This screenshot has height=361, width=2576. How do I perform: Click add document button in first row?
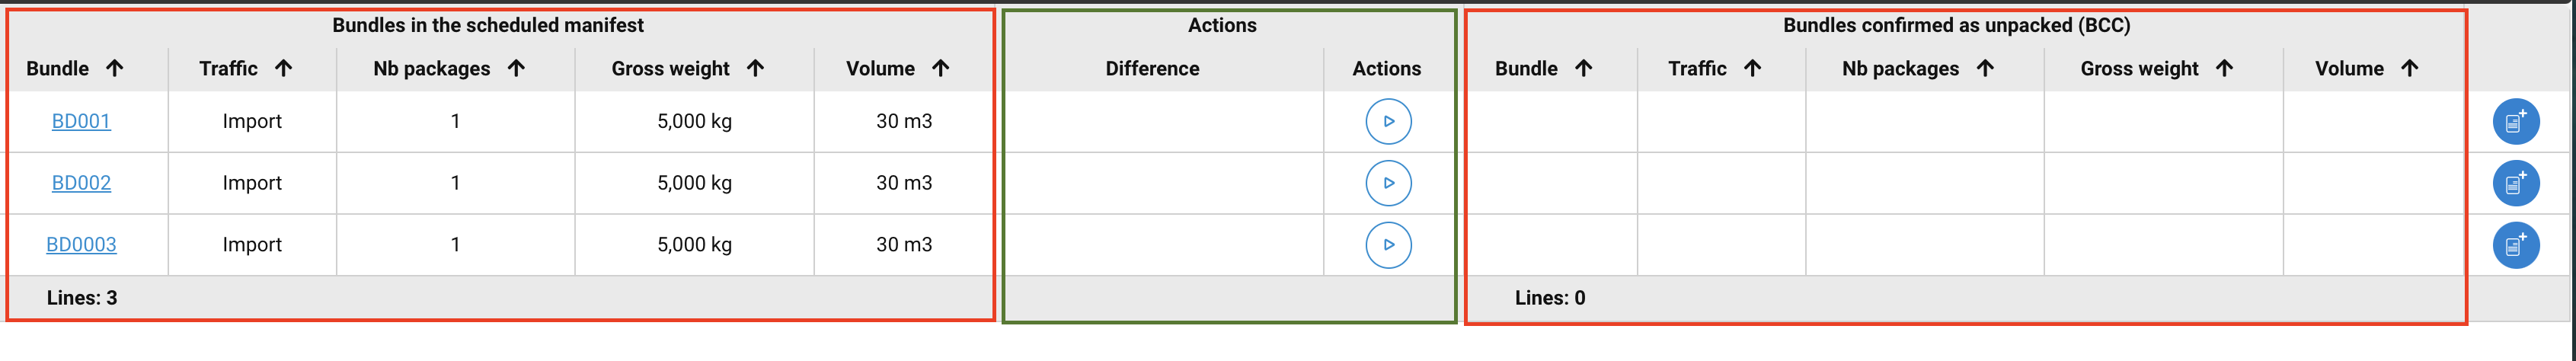pyautogui.click(x=2515, y=122)
